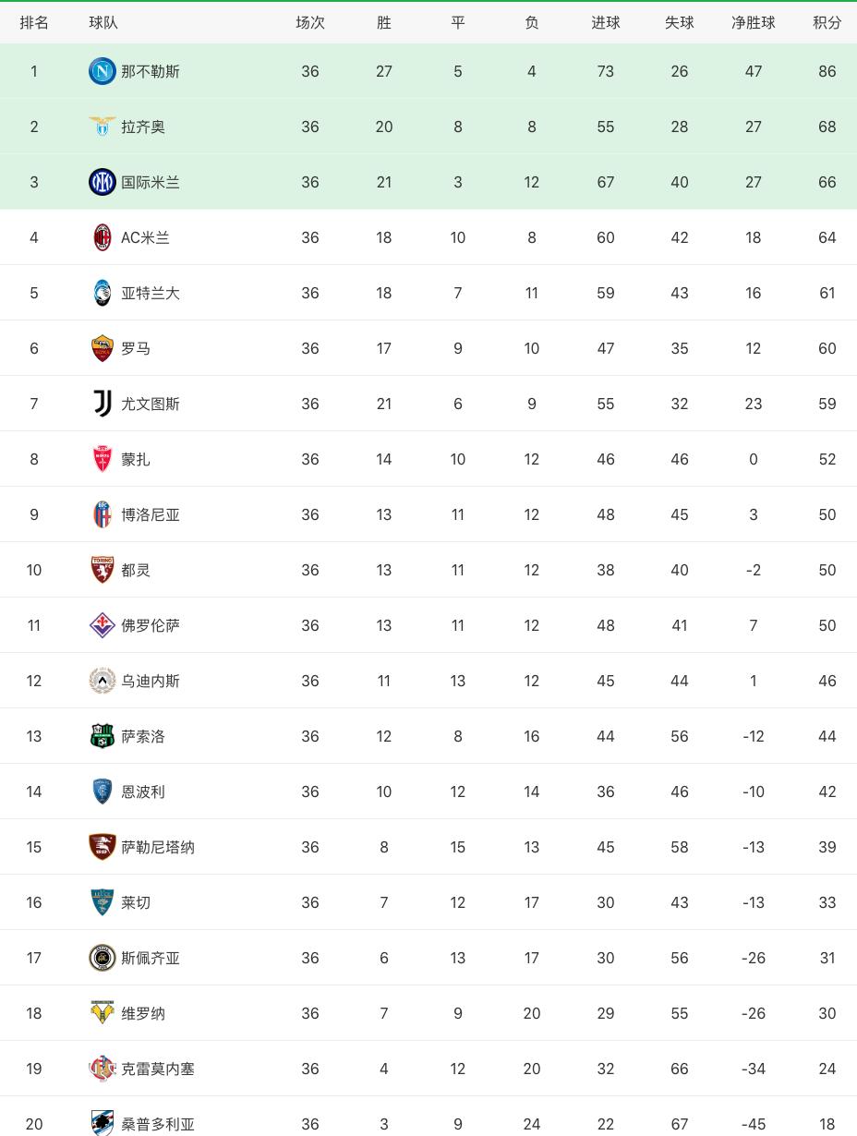
Task: Click the Sampdoria crest icon
Action: (102, 1123)
